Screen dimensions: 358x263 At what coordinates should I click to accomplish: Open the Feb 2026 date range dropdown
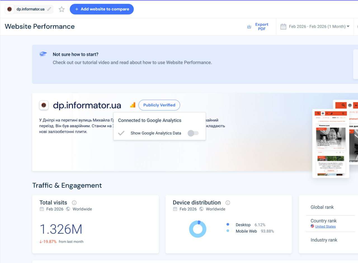[x=319, y=27]
